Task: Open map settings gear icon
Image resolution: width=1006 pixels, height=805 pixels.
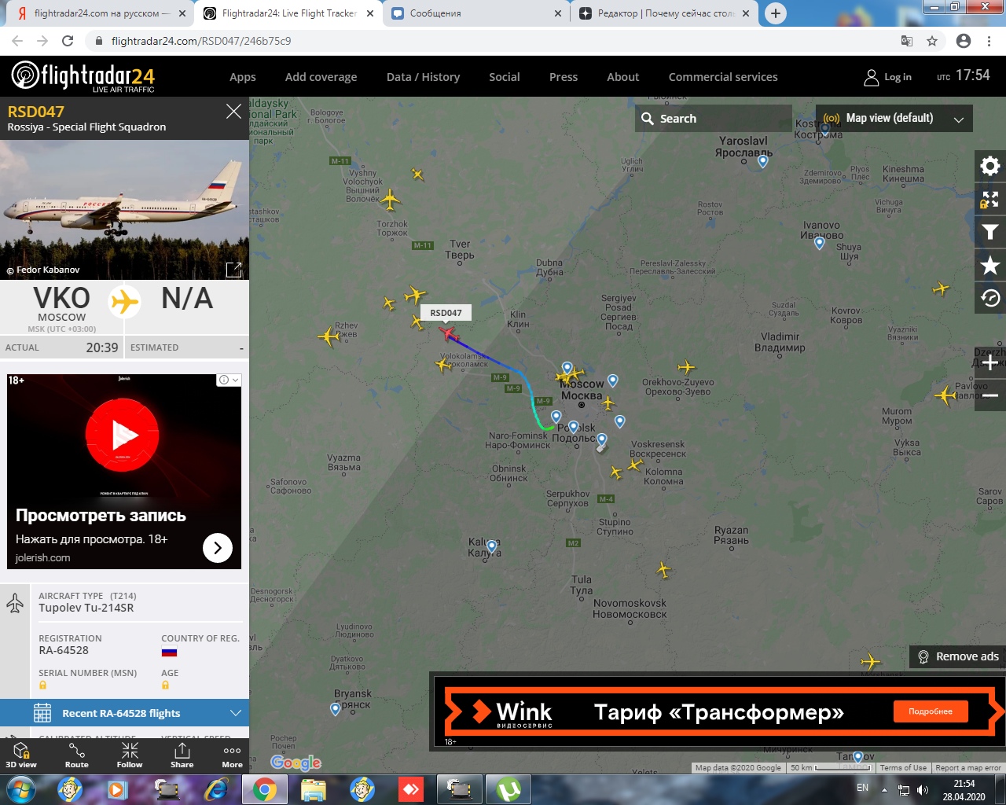Action: pos(990,166)
